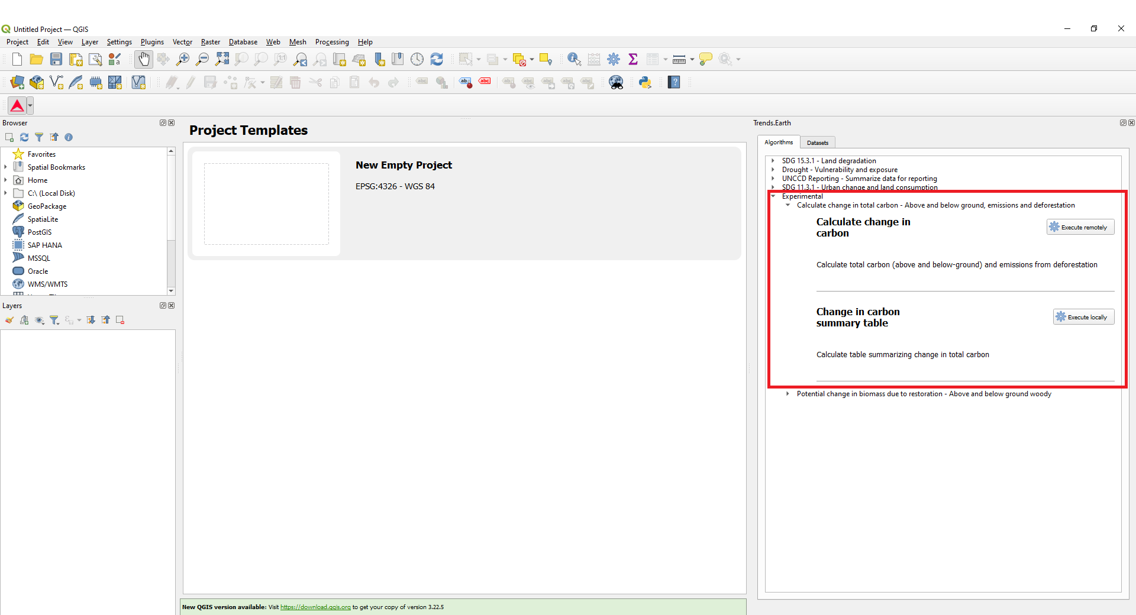This screenshot has width=1136, height=615.
Task: Open the measure tool dropdown arrow
Action: point(692,59)
